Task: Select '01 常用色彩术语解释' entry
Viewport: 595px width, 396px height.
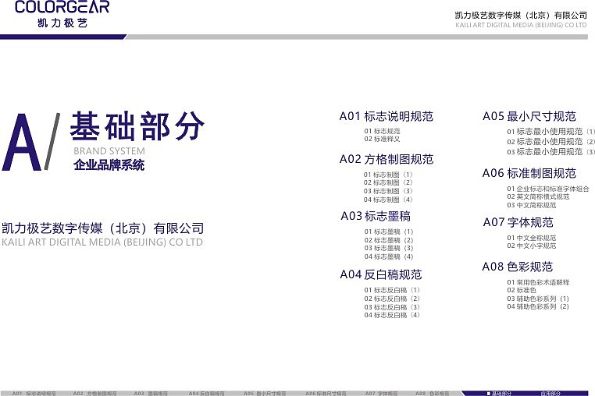Action: click(538, 282)
